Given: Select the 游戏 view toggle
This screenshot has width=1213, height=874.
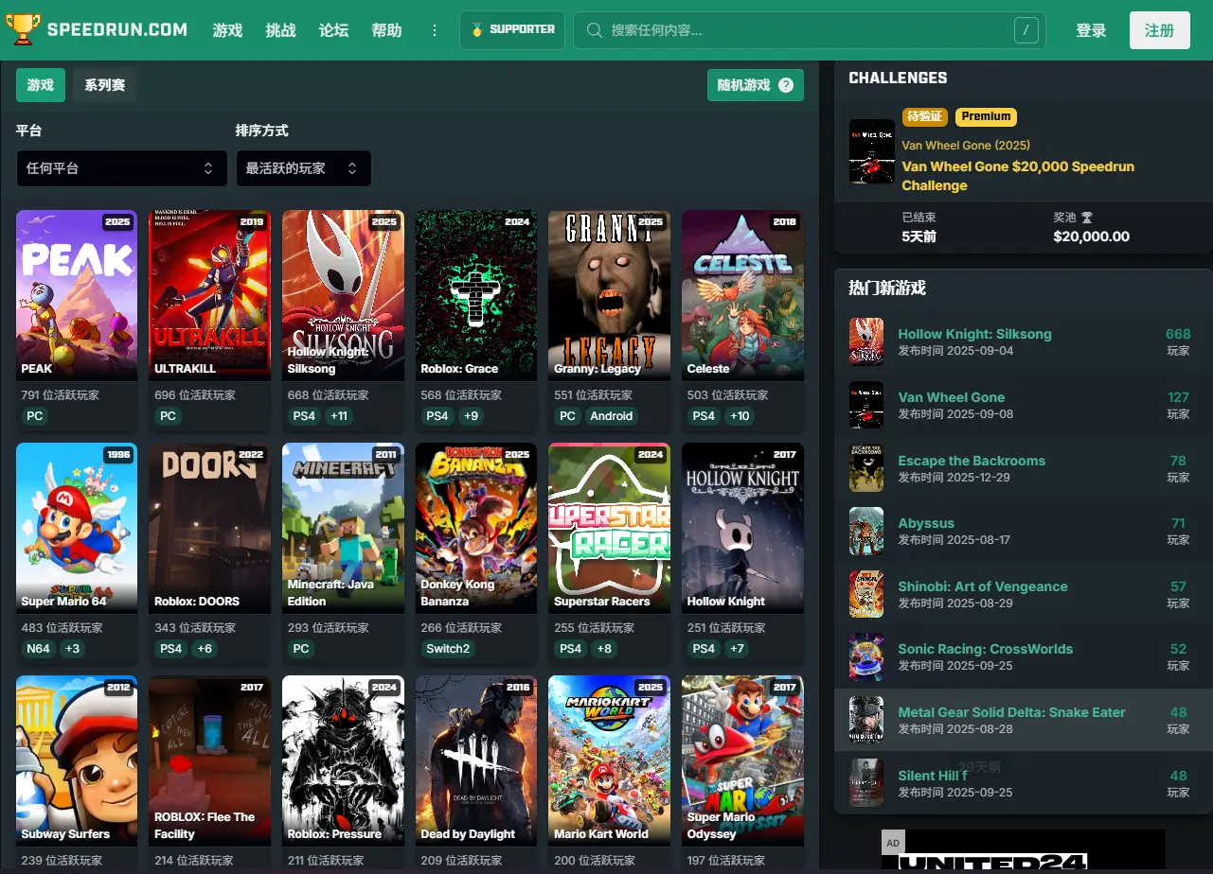Looking at the screenshot, I should coord(41,85).
